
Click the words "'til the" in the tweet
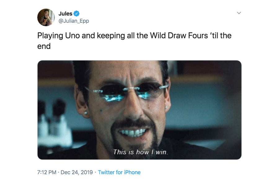pyautogui.click(x=221, y=36)
